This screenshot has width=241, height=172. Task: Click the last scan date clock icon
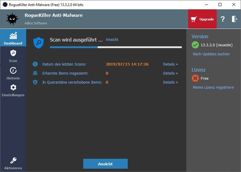click(35, 64)
